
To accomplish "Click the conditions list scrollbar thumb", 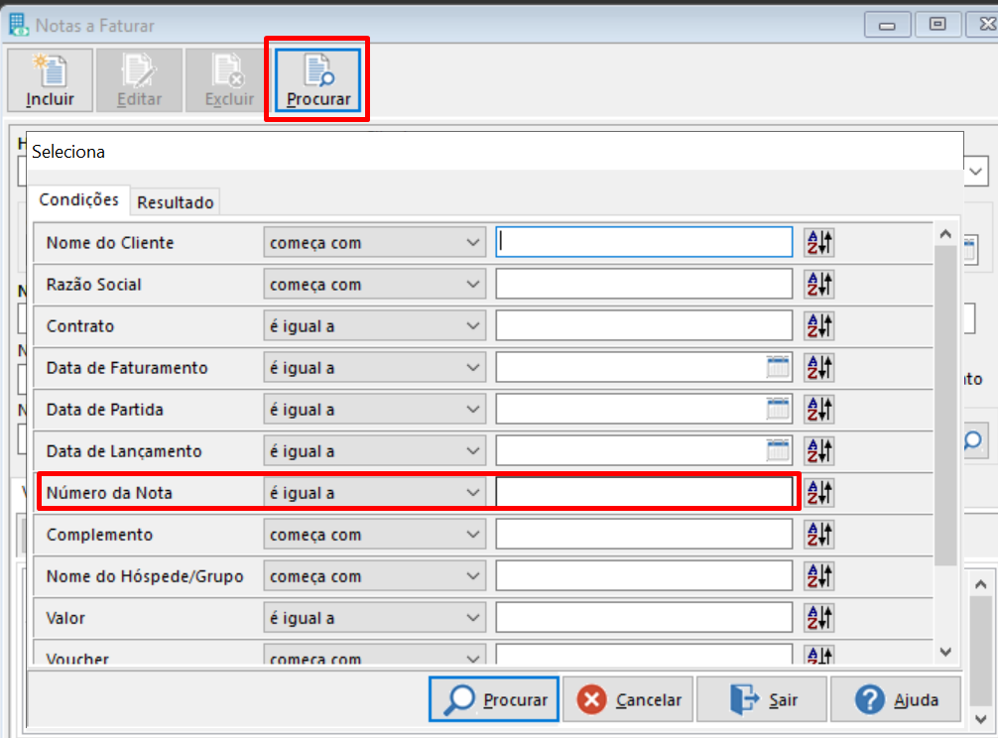I will click(x=945, y=406).
